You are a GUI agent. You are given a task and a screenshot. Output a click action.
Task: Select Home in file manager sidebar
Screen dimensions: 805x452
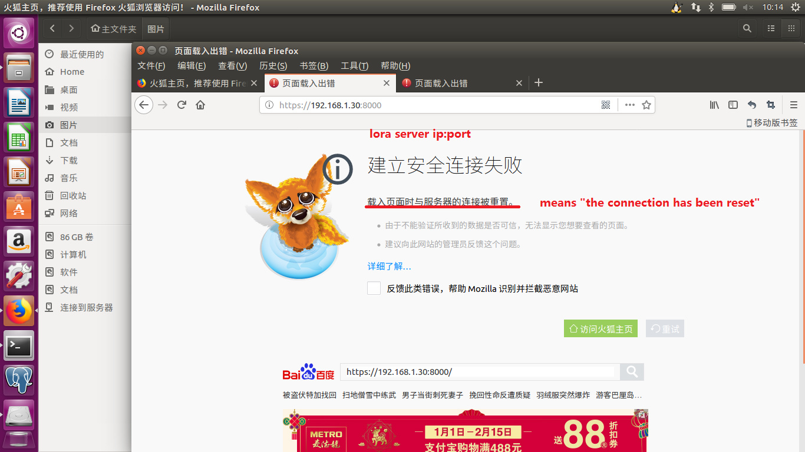[84, 72]
